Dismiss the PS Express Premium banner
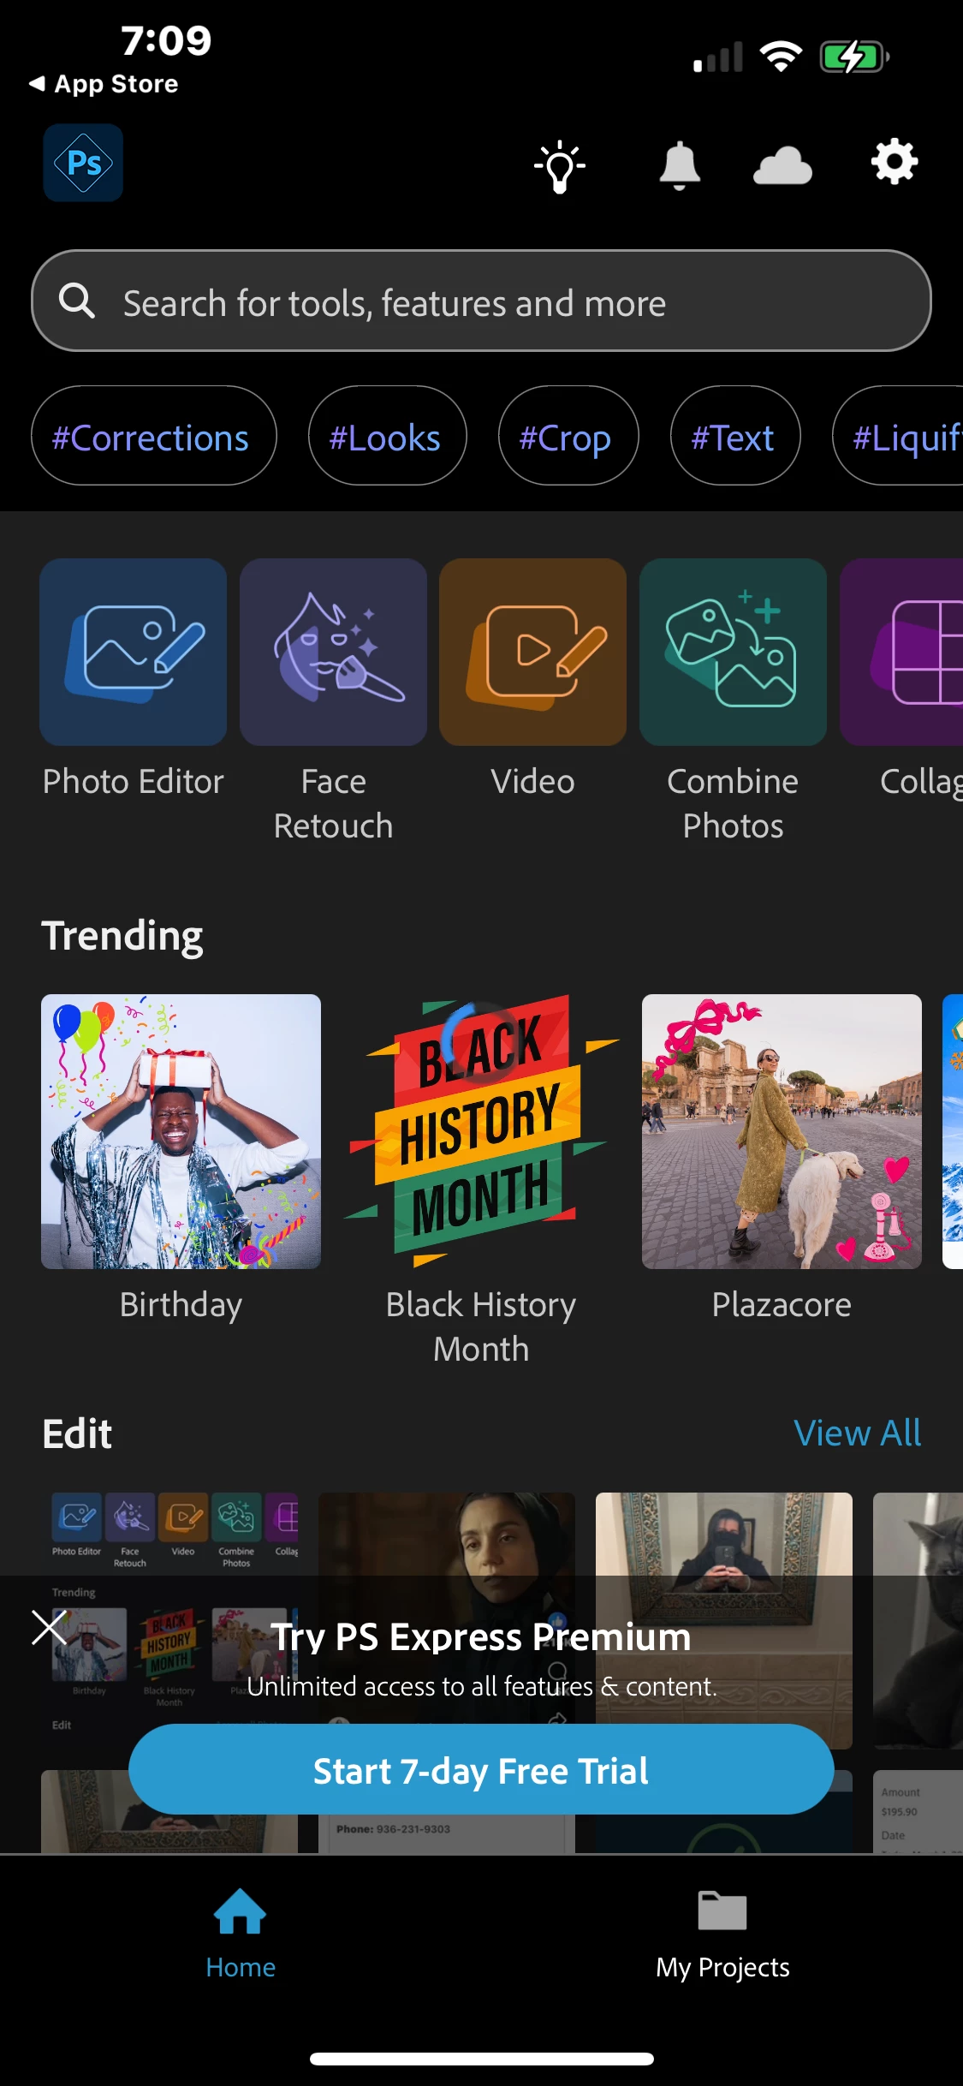 point(49,1627)
